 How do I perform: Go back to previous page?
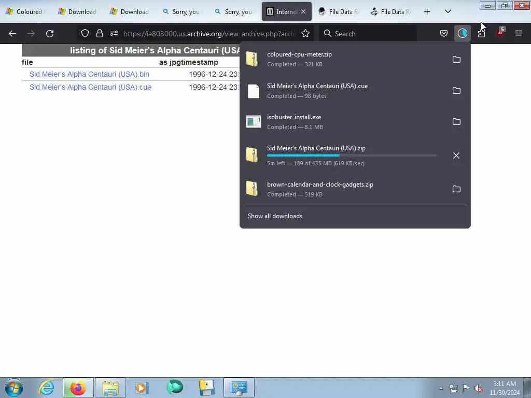click(12, 34)
